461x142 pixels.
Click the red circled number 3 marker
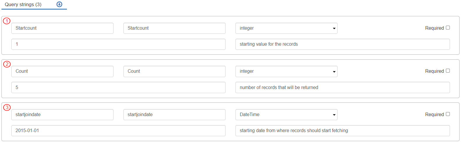pos(7,107)
